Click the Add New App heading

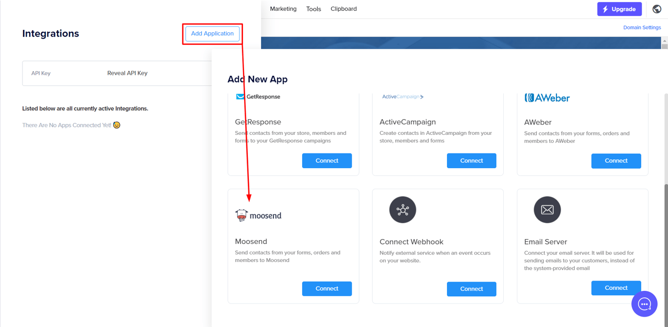click(257, 79)
